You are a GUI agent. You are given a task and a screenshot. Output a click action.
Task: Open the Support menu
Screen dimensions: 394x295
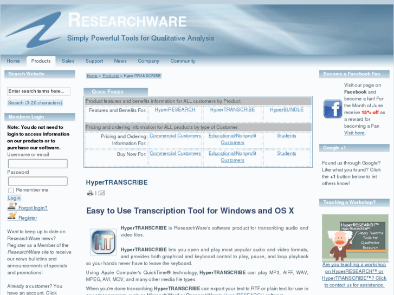tap(94, 61)
